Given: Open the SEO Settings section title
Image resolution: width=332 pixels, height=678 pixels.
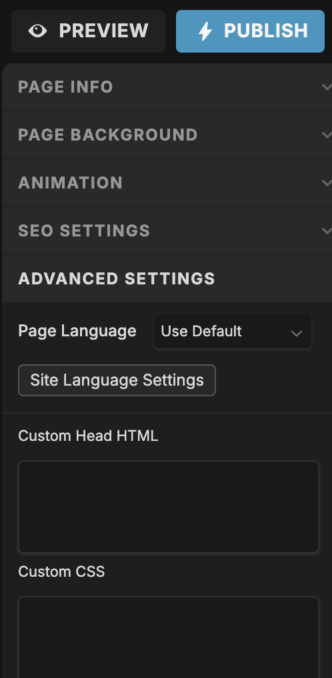Looking at the screenshot, I should pos(84,231).
